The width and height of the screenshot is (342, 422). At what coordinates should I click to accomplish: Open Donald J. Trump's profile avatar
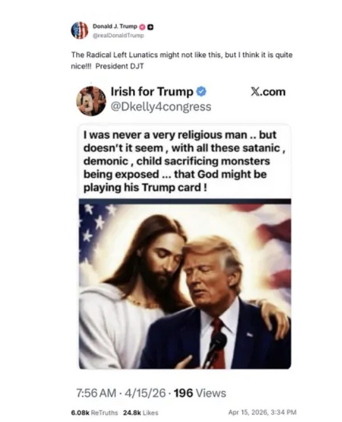coord(80,30)
